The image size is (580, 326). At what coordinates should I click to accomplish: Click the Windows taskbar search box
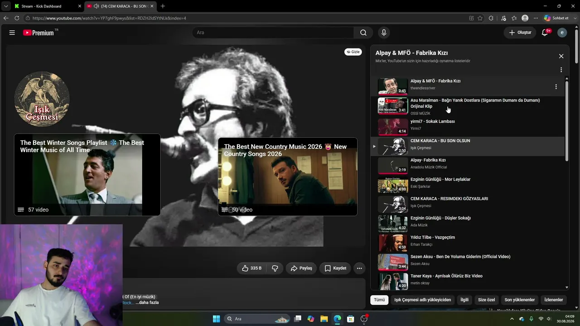coord(257,319)
